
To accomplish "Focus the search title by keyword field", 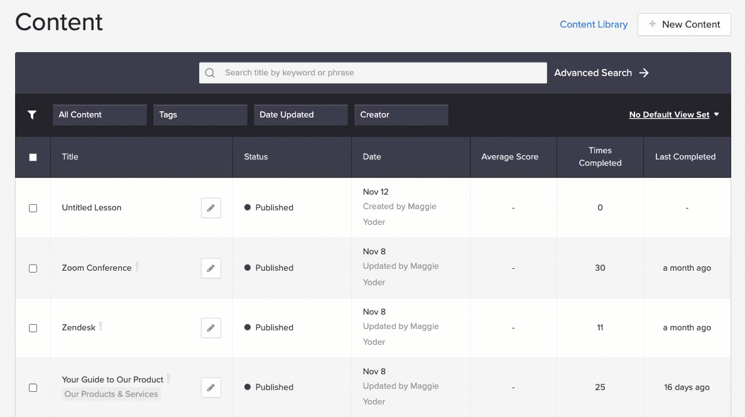I will pos(373,73).
